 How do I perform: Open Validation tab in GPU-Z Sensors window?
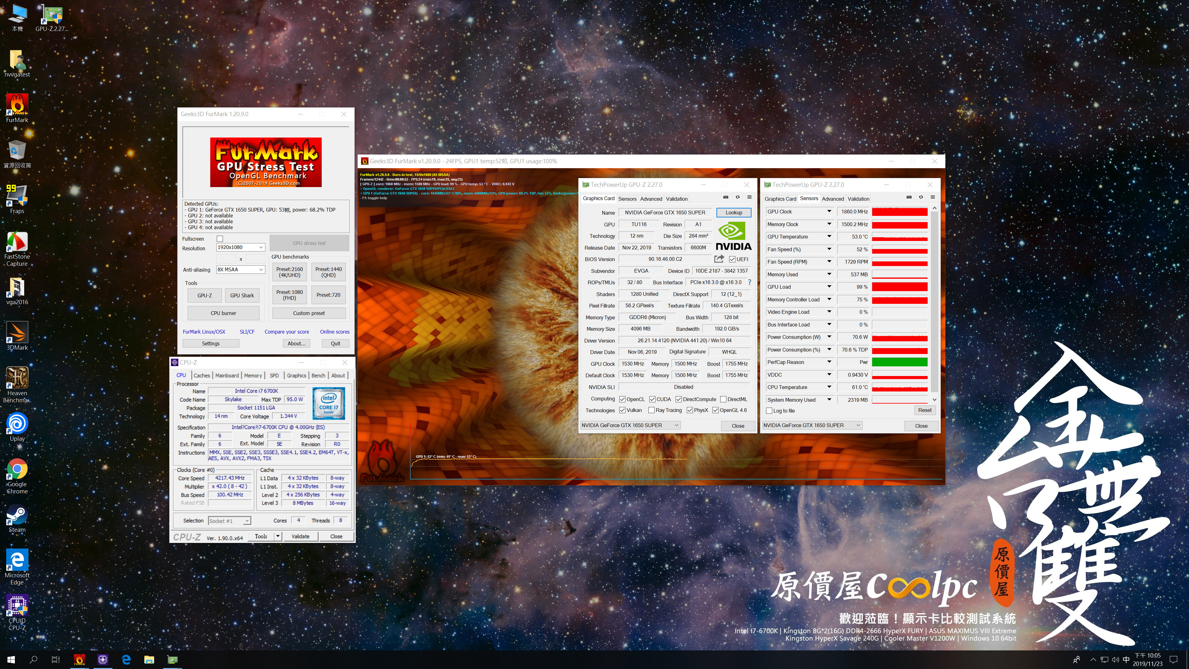[x=859, y=199]
